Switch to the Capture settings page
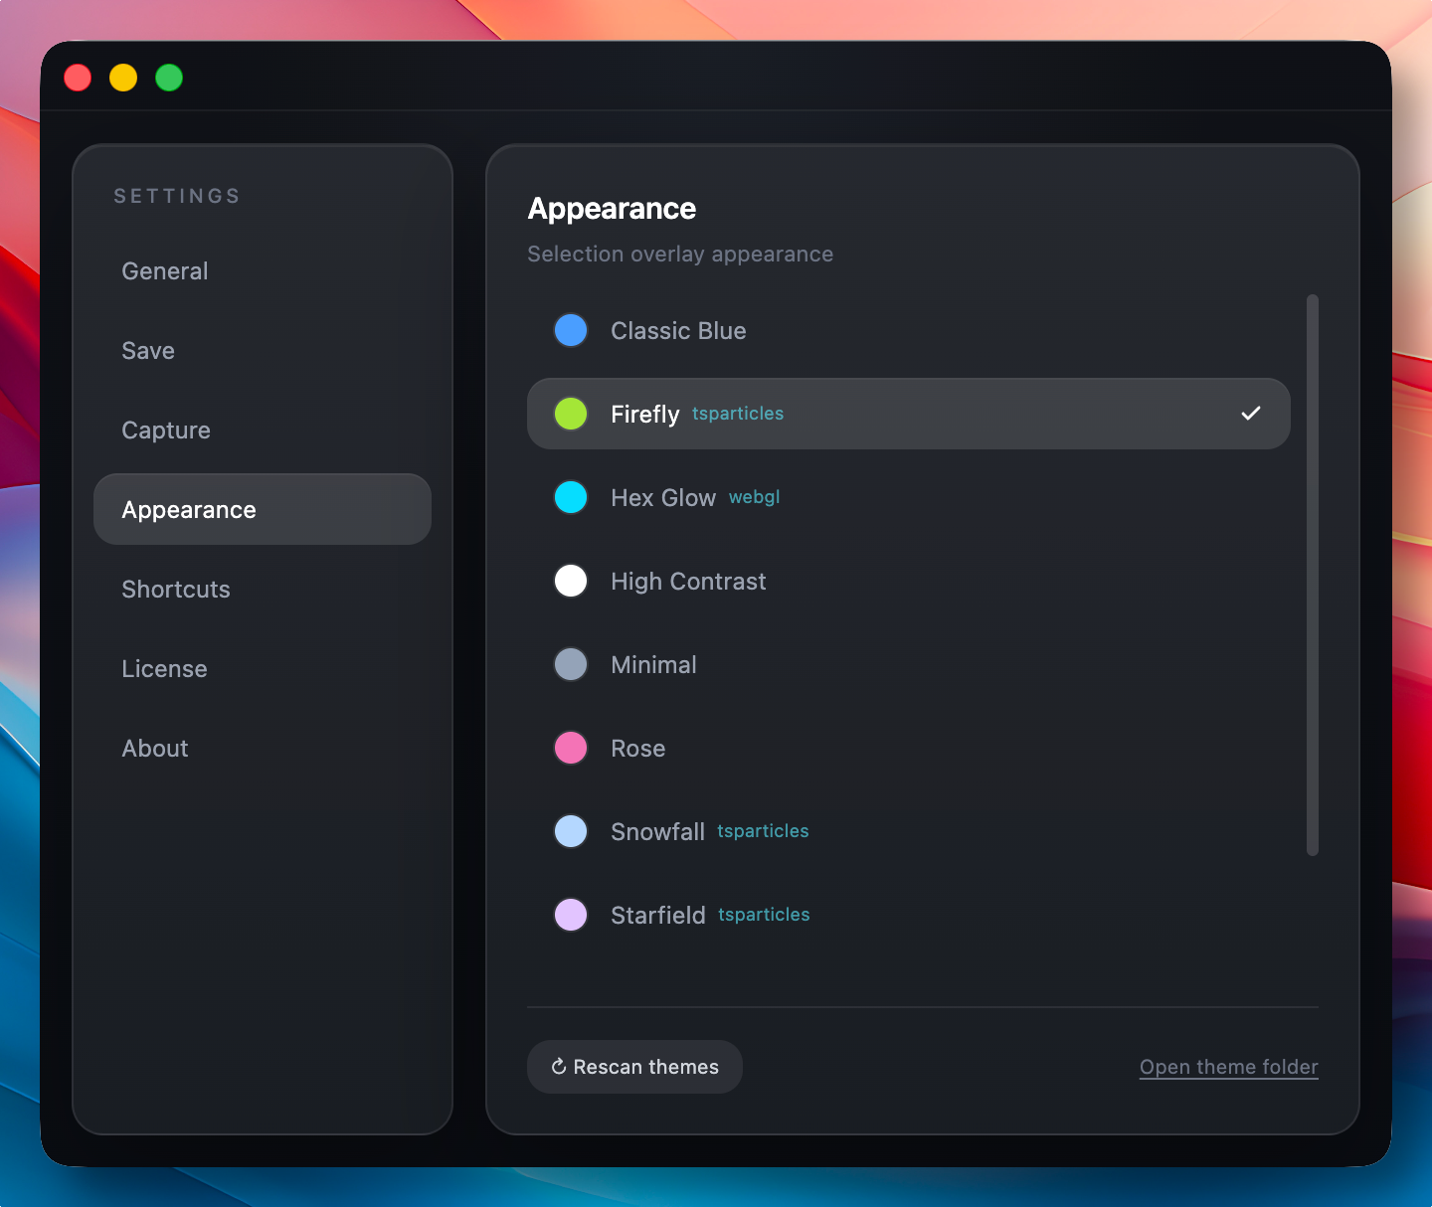Image resolution: width=1432 pixels, height=1207 pixels. [166, 431]
